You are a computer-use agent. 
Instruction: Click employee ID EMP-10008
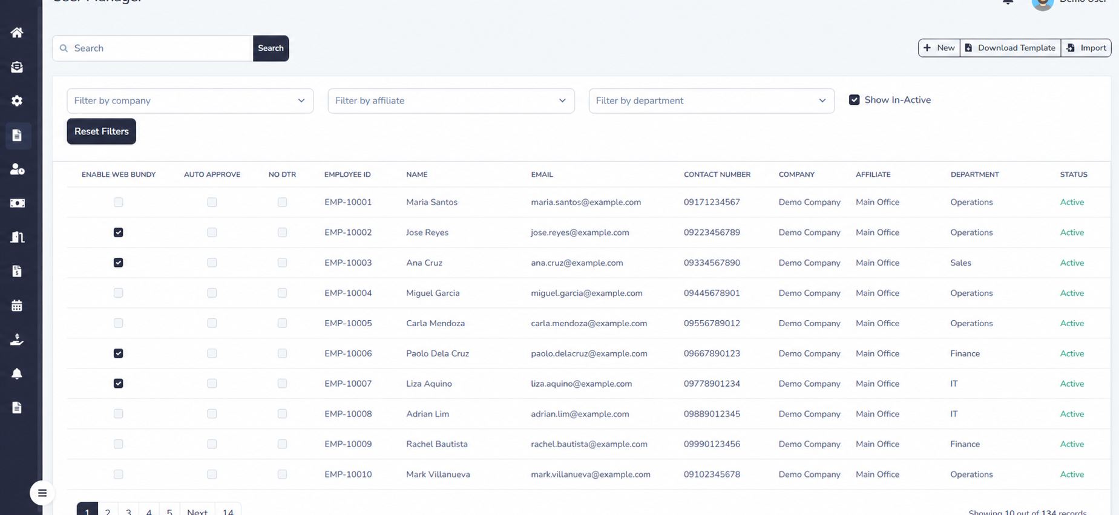click(348, 414)
